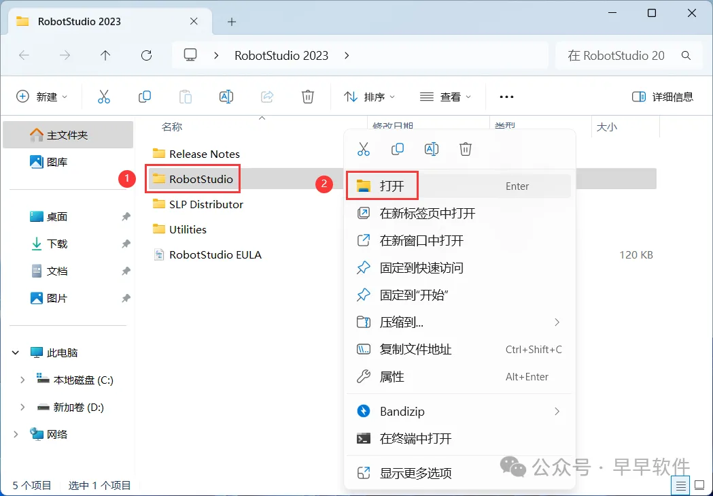Open the 新建 dropdown
The height and width of the screenshot is (496, 713).
tap(42, 97)
